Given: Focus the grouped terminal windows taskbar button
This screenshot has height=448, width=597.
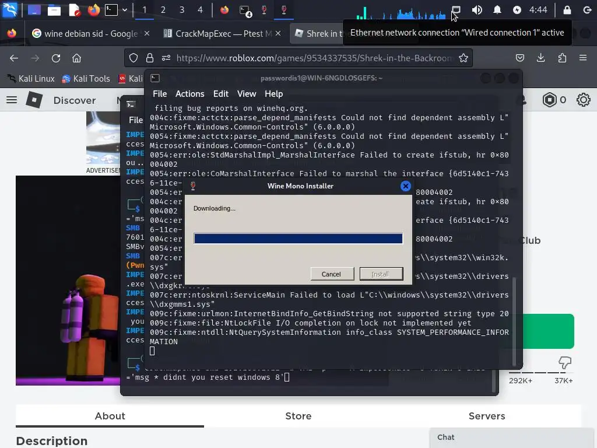Looking at the screenshot, I should (245, 10).
